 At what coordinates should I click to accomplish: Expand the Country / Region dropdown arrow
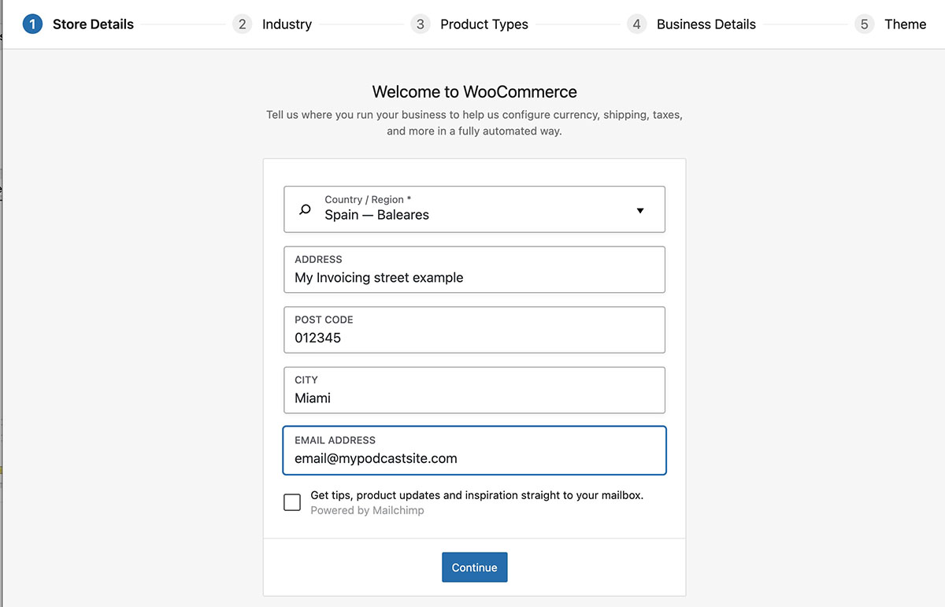(640, 210)
